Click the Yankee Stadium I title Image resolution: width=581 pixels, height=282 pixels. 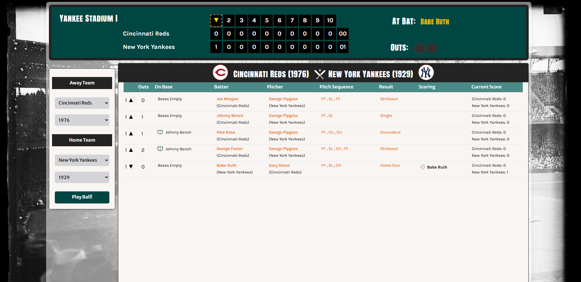pos(89,19)
